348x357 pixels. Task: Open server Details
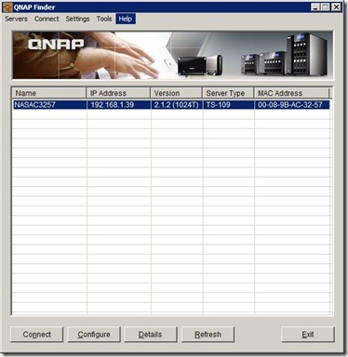tap(151, 335)
